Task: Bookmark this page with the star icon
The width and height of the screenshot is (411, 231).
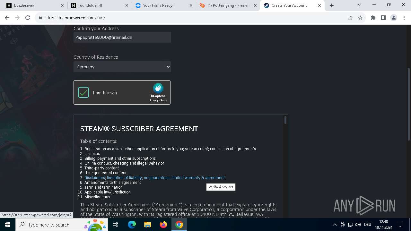Action: 360,18
